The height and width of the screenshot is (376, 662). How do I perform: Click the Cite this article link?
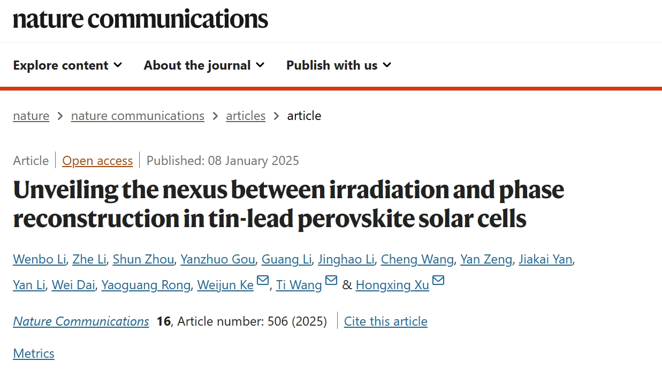386,321
